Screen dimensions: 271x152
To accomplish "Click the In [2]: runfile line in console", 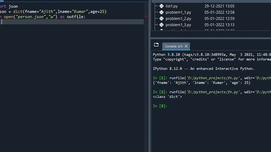I will click(212, 92).
